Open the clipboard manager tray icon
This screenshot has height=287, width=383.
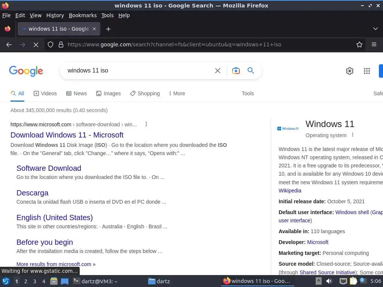point(353,281)
